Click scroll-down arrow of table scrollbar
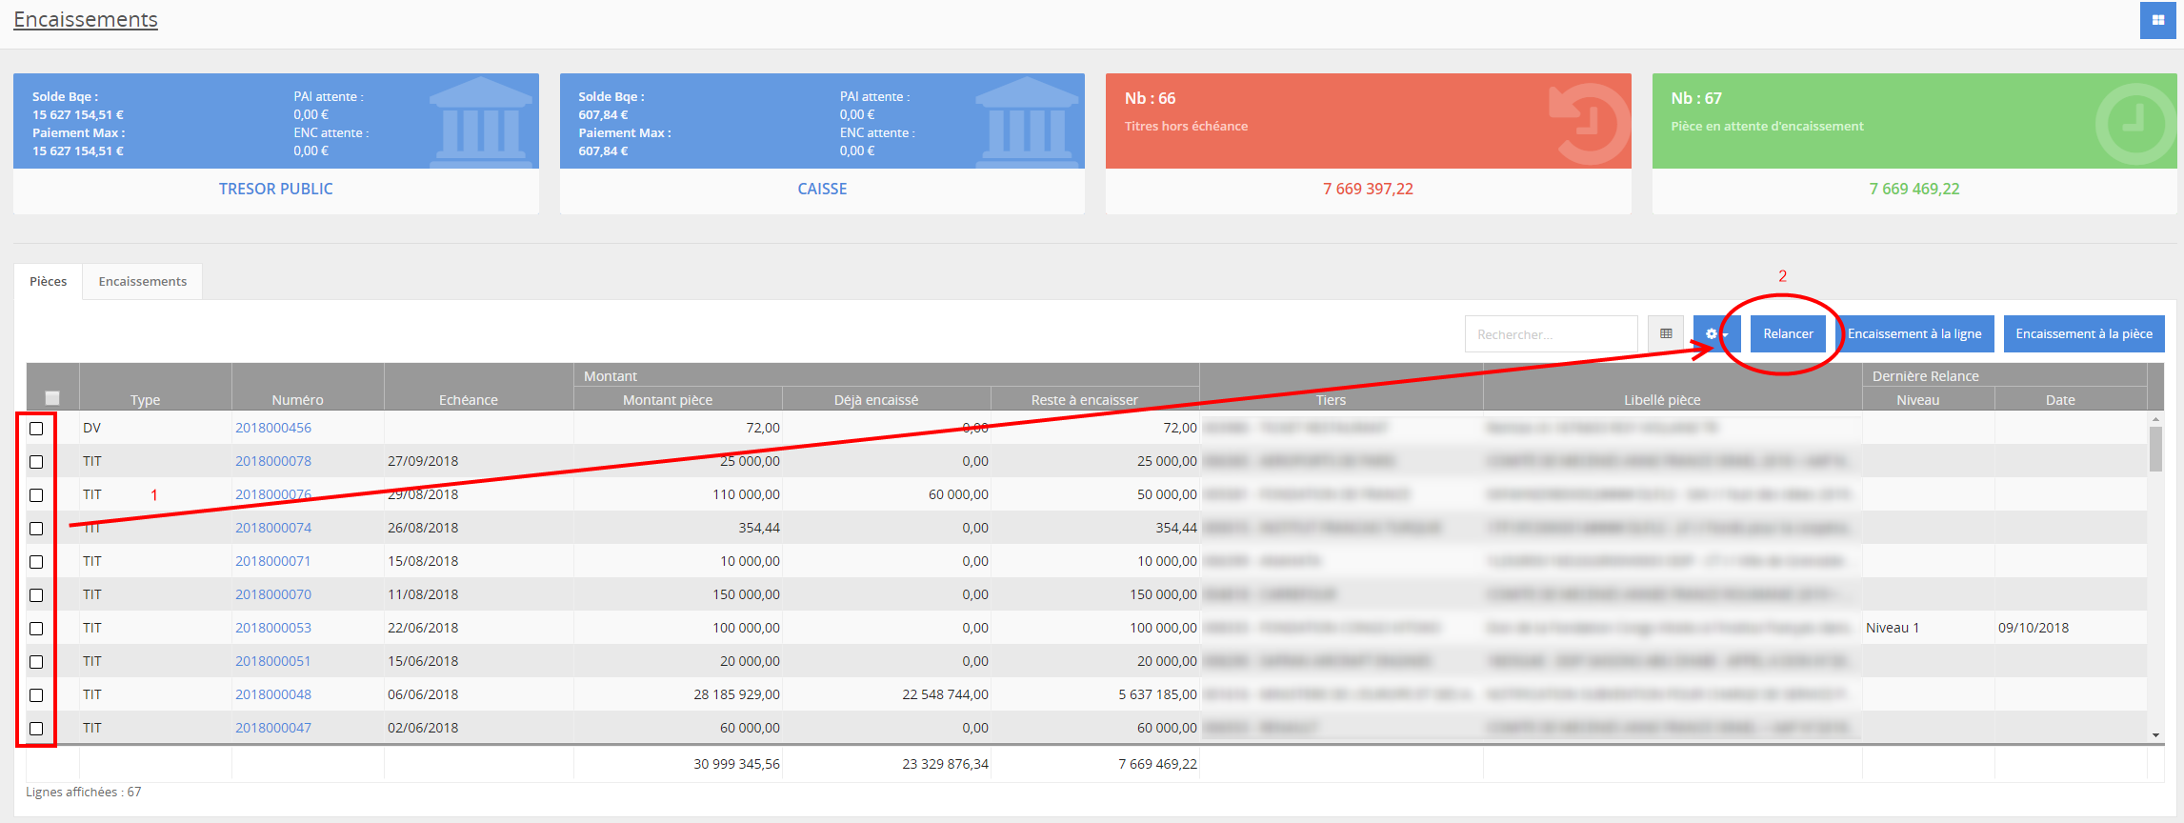The image size is (2184, 823). pyautogui.click(x=2155, y=735)
